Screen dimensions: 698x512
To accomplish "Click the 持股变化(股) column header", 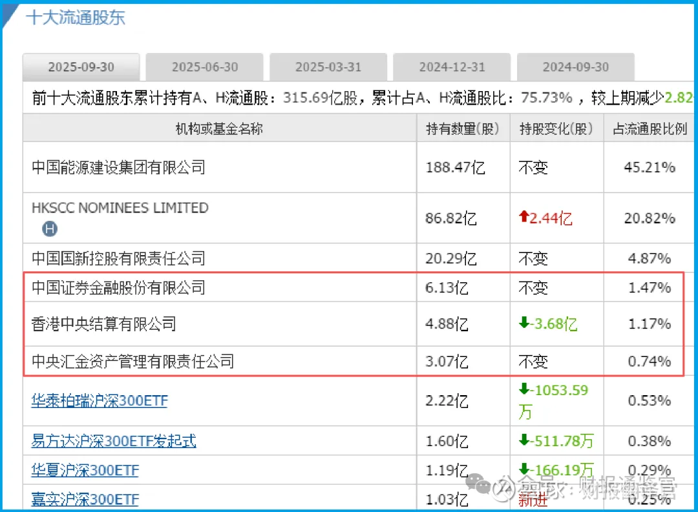I will pyautogui.click(x=556, y=128).
